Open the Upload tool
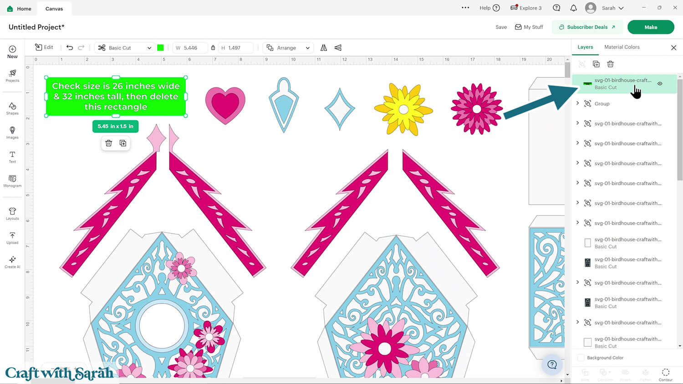Image resolution: width=683 pixels, height=384 pixels. pyautogui.click(x=12, y=238)
